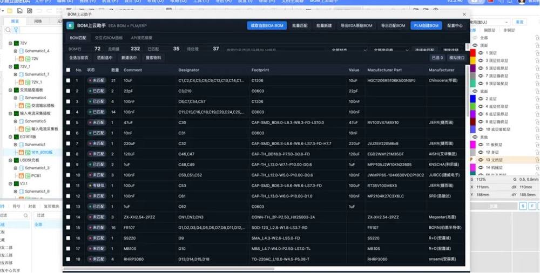Open the 全部状态 status filter dropdown
Image resolution: width=540 pixels, height=273 pixels.
(x=348, y=50)
